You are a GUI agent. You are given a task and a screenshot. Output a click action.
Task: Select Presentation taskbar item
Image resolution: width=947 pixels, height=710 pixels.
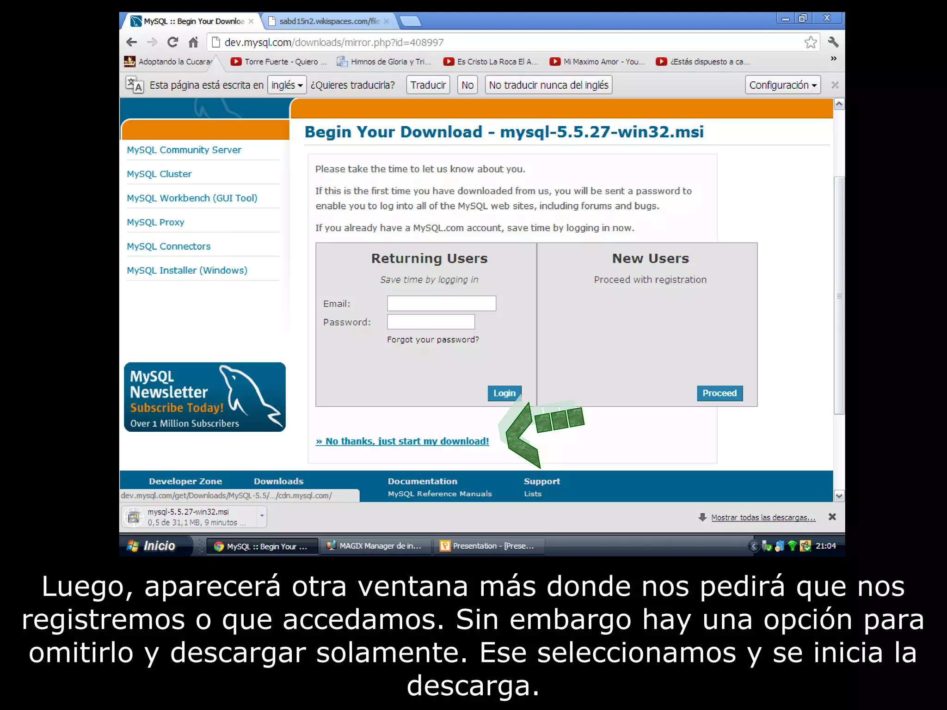489,546
